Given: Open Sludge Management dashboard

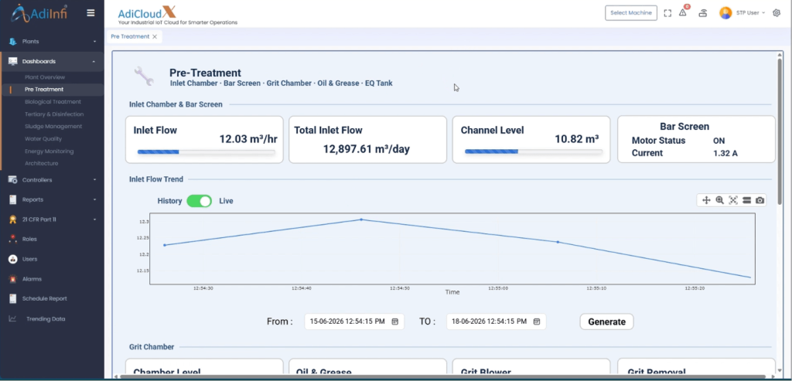Looking at the screenshot, I should point(53,127).
